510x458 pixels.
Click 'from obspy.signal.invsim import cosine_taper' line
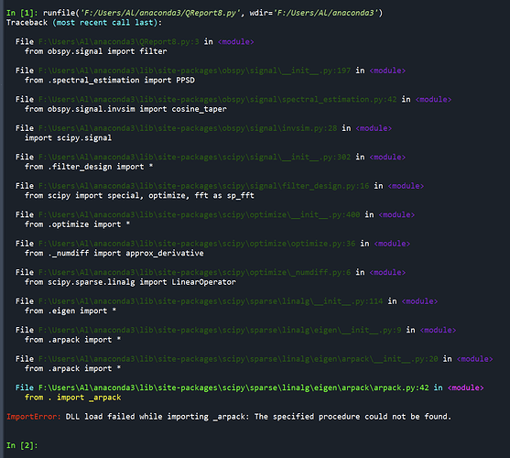125,109
